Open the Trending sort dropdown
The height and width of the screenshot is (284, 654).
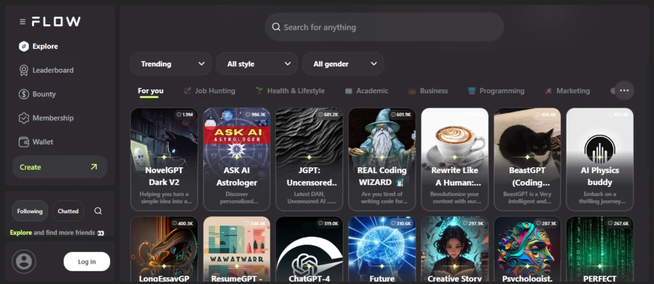pos(171,64)
